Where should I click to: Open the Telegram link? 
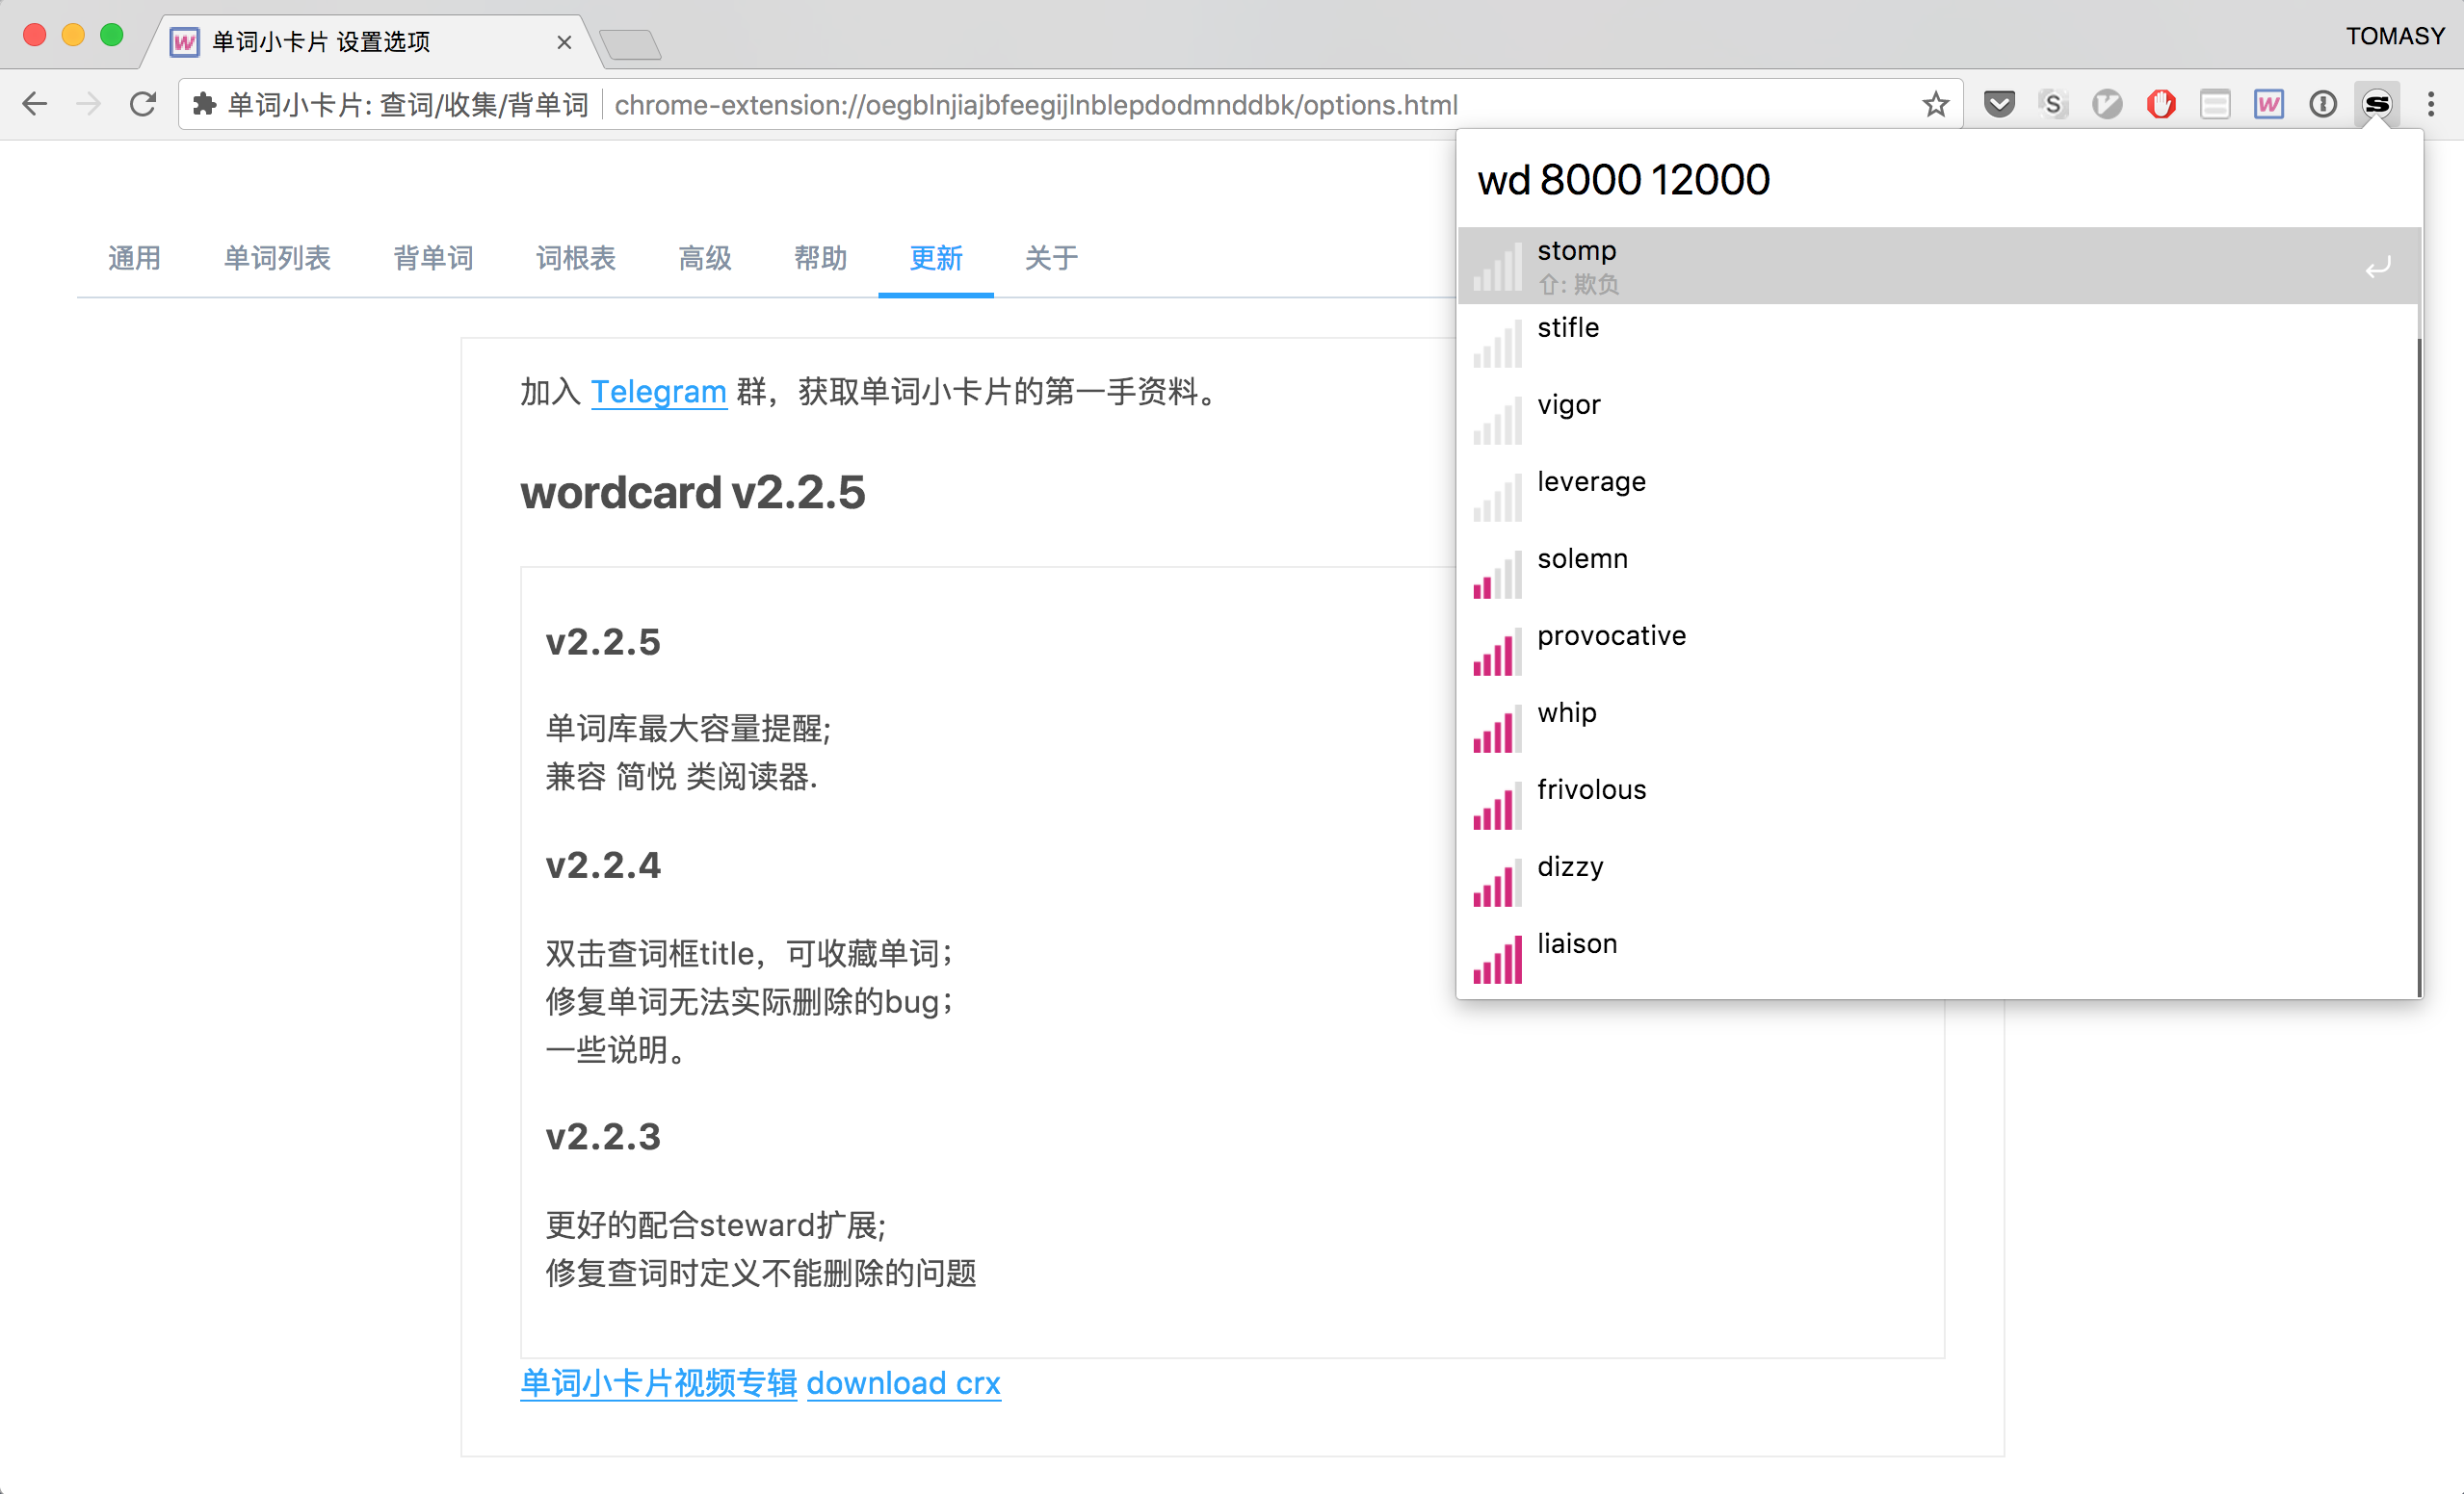tap(658, 392)
